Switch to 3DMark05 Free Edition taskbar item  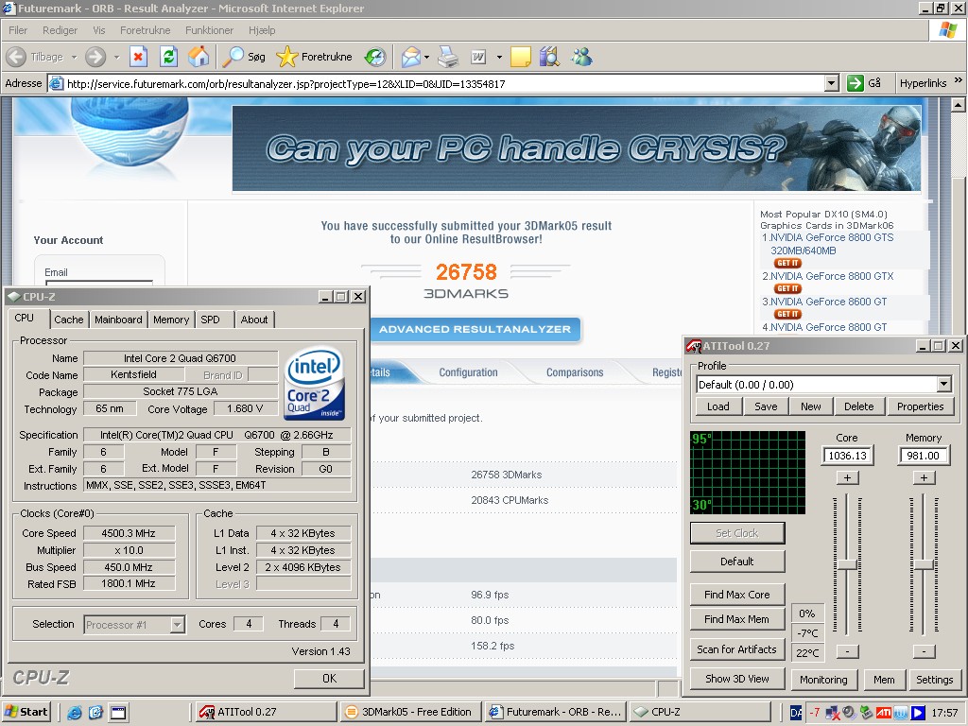coord(410,712)
